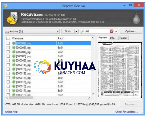The width and height of the screenshot is (147, 117).
Task: Click green status dot of [000013].jpg
Action: tap(14, 73)
